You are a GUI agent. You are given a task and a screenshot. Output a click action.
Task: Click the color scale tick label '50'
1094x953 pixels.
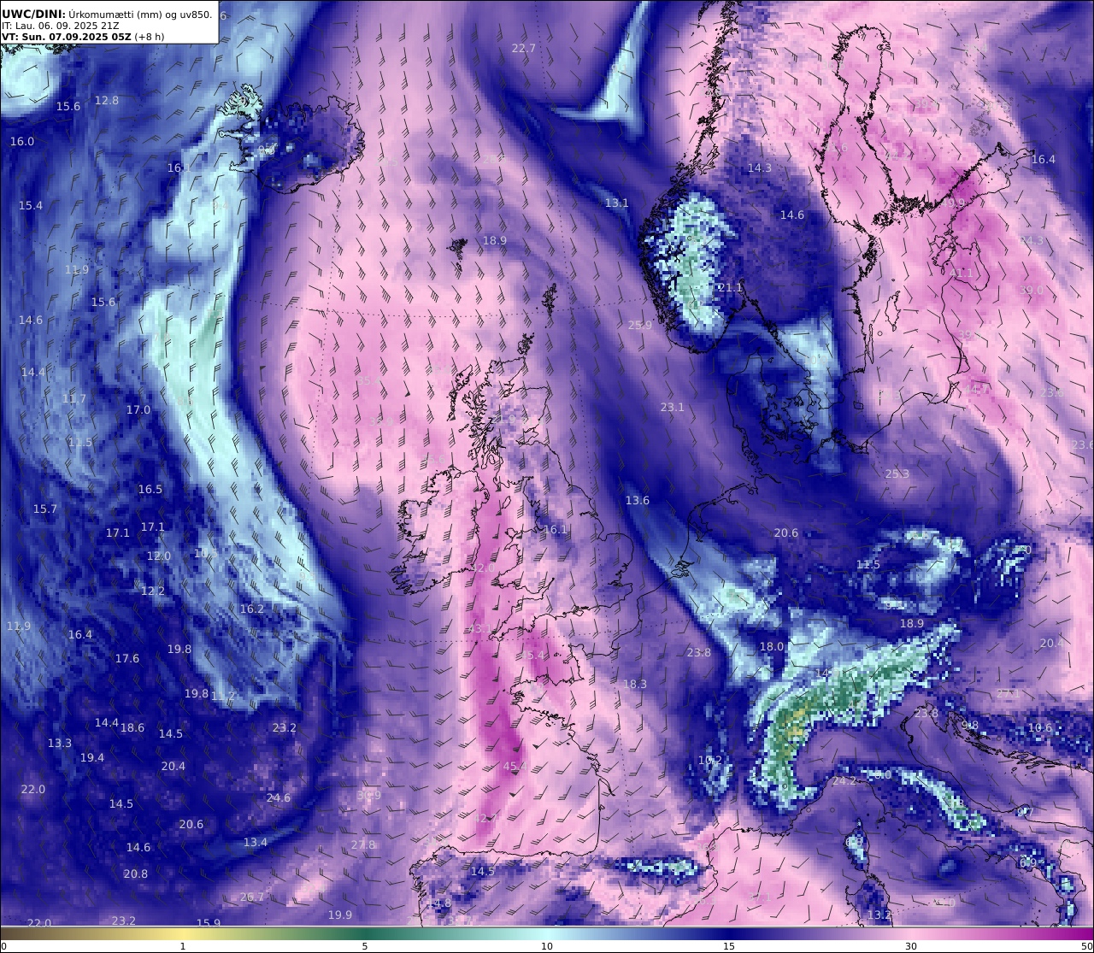tap(1086, 946)
